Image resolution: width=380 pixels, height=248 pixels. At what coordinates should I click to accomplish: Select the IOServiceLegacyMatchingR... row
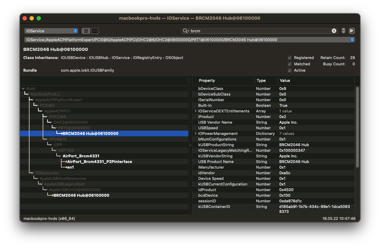point(273,150)
